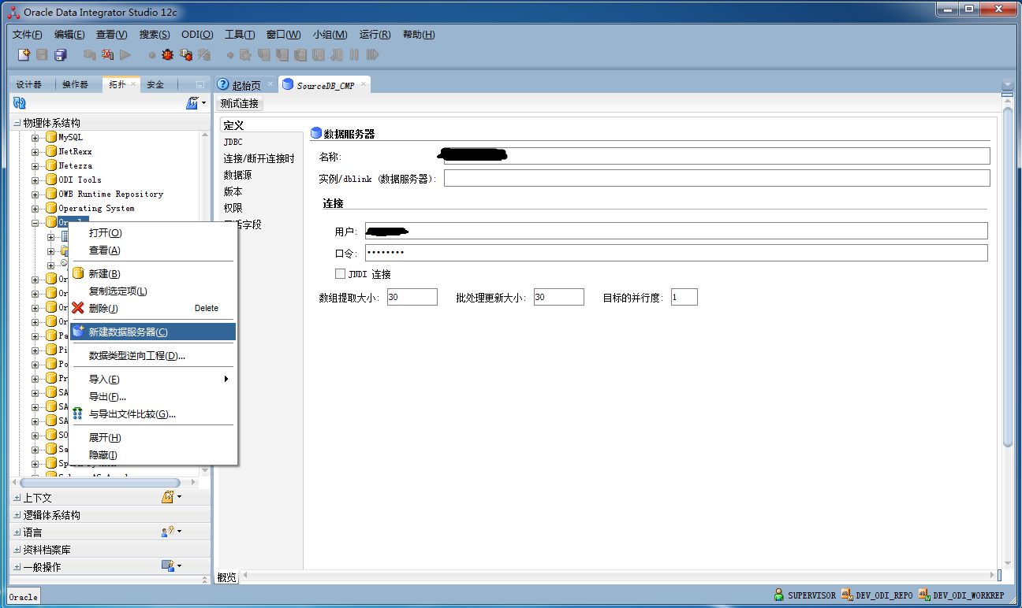Click the 数组提取大小 input field
Image resolution: width=1022 pixels, height=608 pixels.
click(x=412, y=297)
